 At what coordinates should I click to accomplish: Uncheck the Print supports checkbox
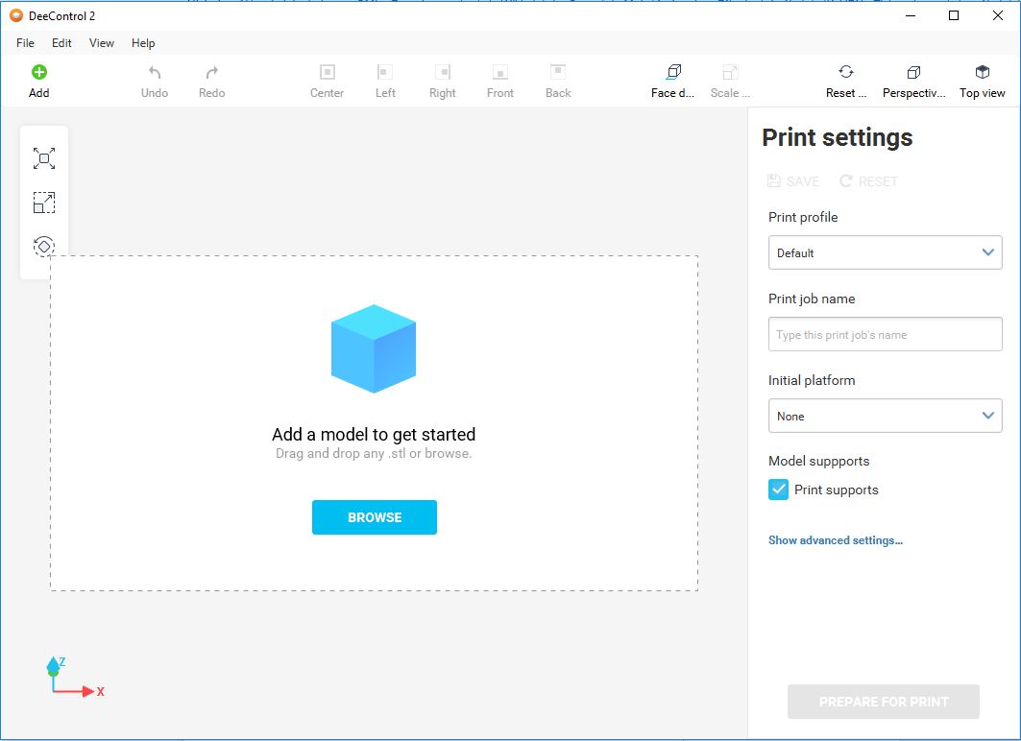point(779,490)
